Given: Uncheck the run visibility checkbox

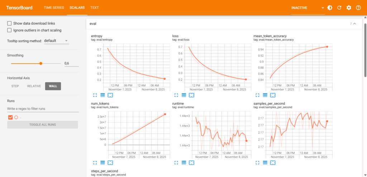Looking at the screenshot, I should (x=10, y=117).
